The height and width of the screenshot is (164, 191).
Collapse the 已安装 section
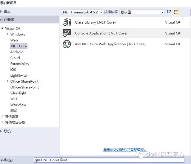tap(1, 19)
